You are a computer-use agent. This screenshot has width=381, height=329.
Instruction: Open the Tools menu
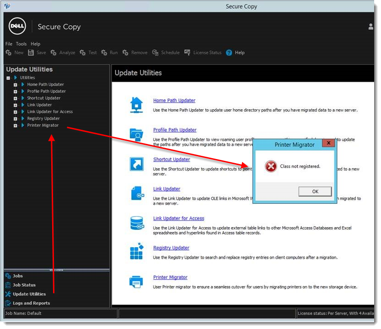pyautogui.click(x=21, y=44)
